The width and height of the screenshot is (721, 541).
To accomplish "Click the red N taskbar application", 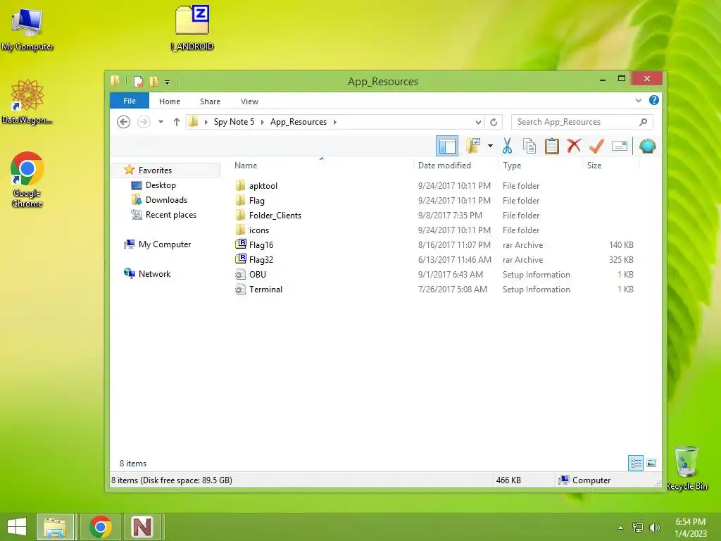I will 142,527.
